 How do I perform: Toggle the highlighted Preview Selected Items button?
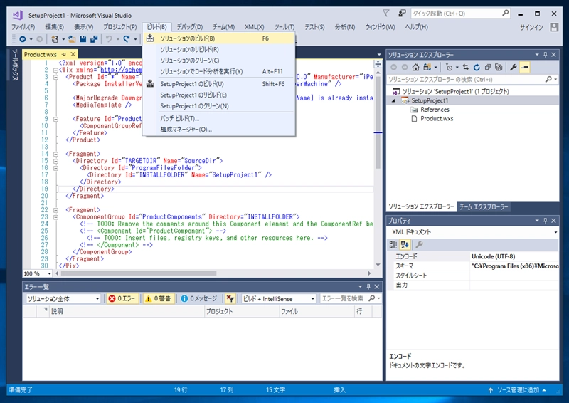pyautogui.click(x=525, y=67)
